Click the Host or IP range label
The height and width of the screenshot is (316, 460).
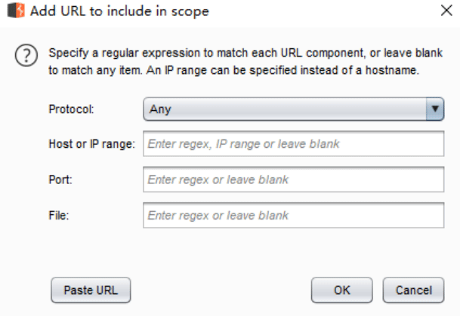coord(92,144)
